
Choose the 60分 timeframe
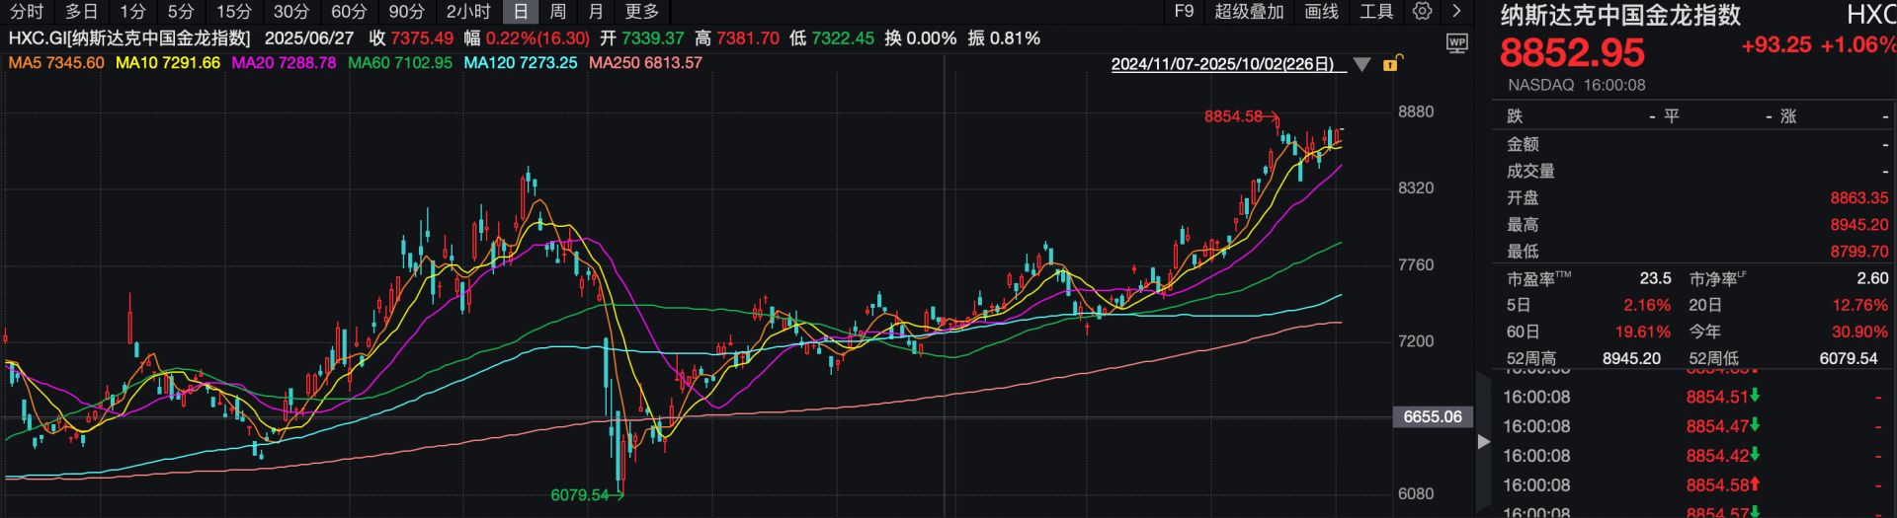[349, 12]
